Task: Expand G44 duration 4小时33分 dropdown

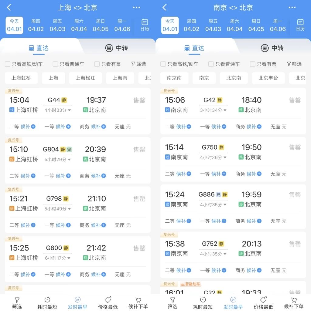Action: pyautogui.click(x=58, y=110)
